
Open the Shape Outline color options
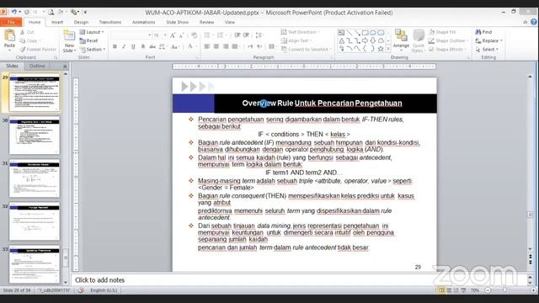tap(448, 40)
